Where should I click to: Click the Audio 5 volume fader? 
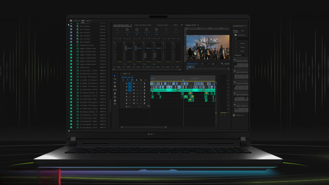coord(155,55)
